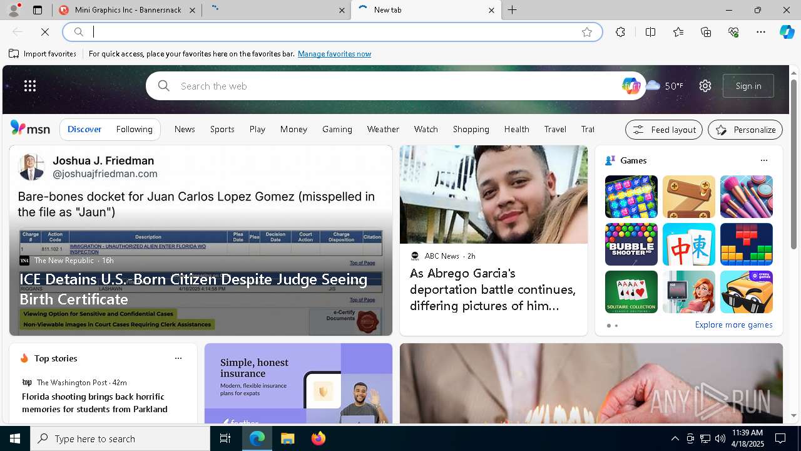The image size is (801, 451).
Task: Open Windows Start menu
Action: tap(15, 438)
